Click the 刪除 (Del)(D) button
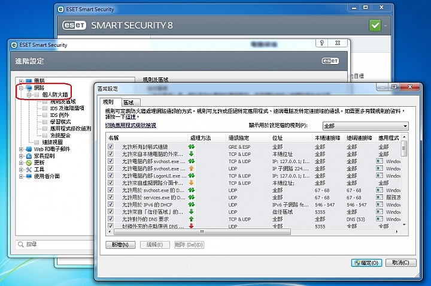431x286 pixels. click(189, 245)
